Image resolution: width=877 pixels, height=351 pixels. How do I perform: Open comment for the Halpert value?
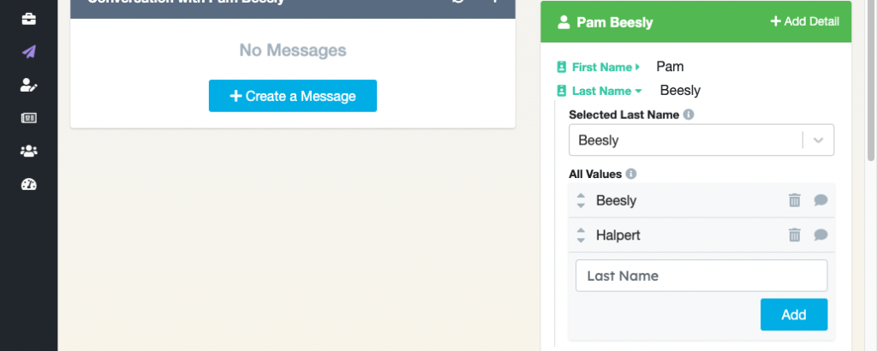(820, 235)
